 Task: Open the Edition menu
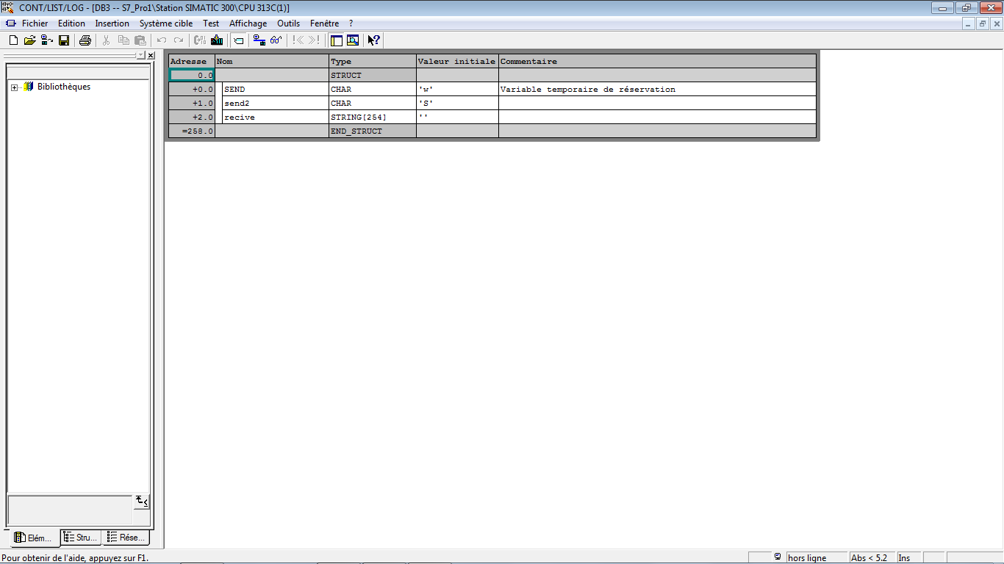tap(72, 23)
